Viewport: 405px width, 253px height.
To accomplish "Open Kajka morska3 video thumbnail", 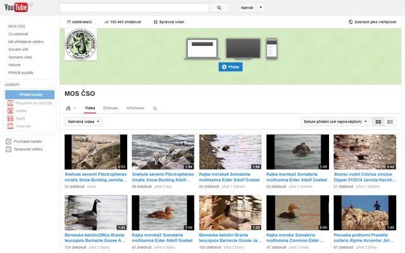I will point(297,152).
